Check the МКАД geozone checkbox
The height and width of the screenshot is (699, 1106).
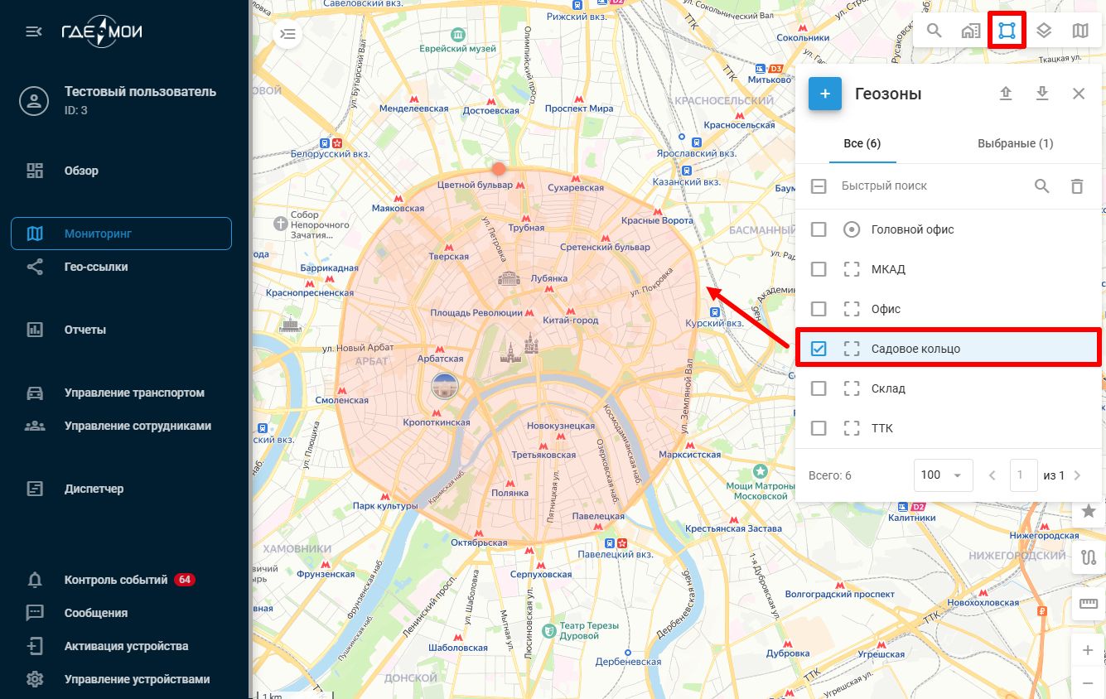click(x=819, y=269)
